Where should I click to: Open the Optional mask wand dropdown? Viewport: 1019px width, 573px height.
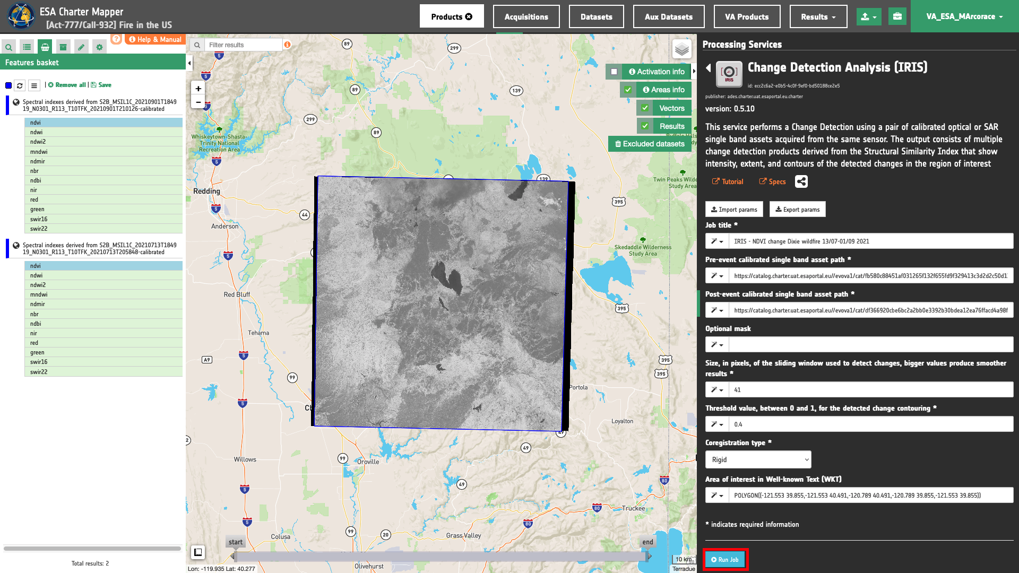[717, 345]
